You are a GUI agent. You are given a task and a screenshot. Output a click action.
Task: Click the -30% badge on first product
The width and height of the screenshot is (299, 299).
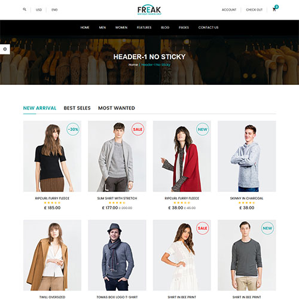point(73,129)
